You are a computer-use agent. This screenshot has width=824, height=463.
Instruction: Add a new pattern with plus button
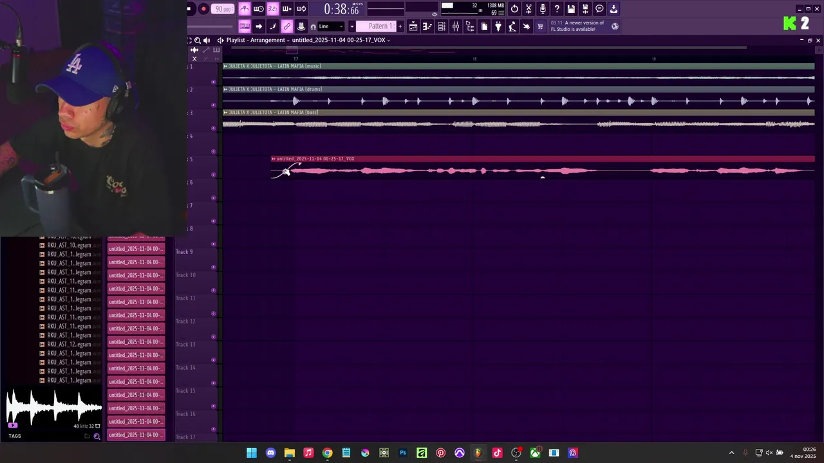coord(400,26)
